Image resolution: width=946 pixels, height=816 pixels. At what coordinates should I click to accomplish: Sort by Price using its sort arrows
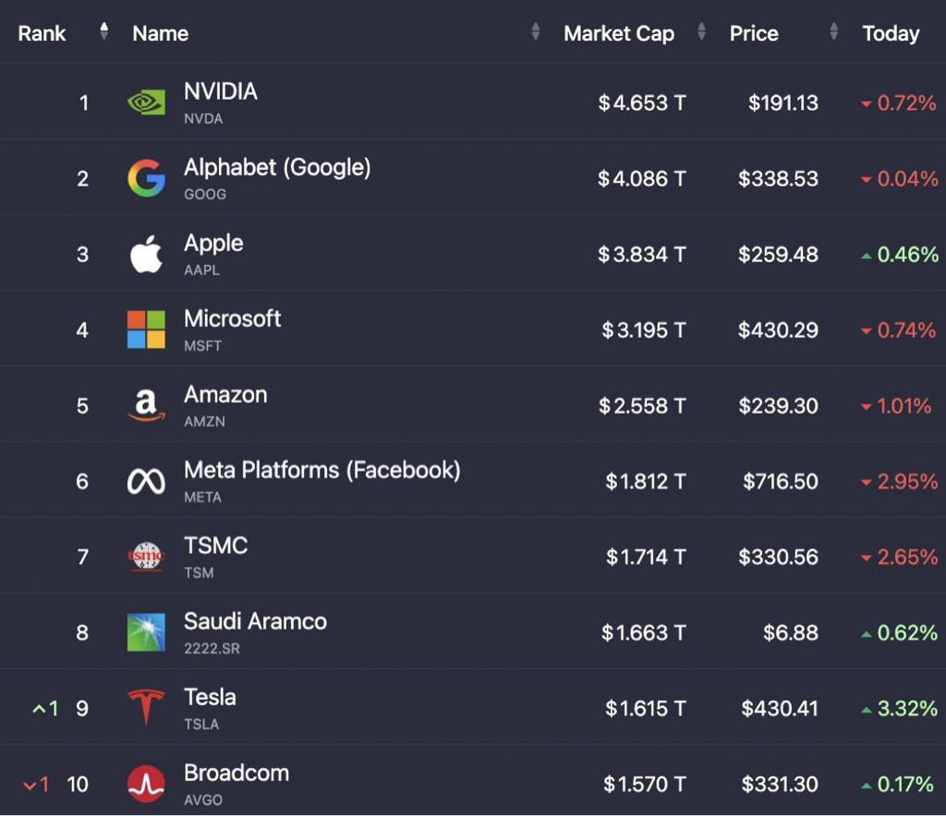click(x=834, y=32)
